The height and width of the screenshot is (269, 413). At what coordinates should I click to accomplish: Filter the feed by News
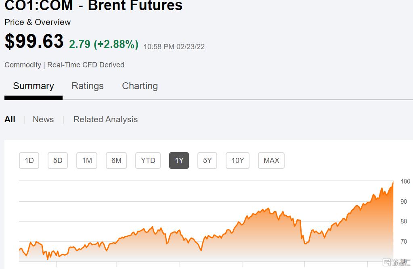43,119
